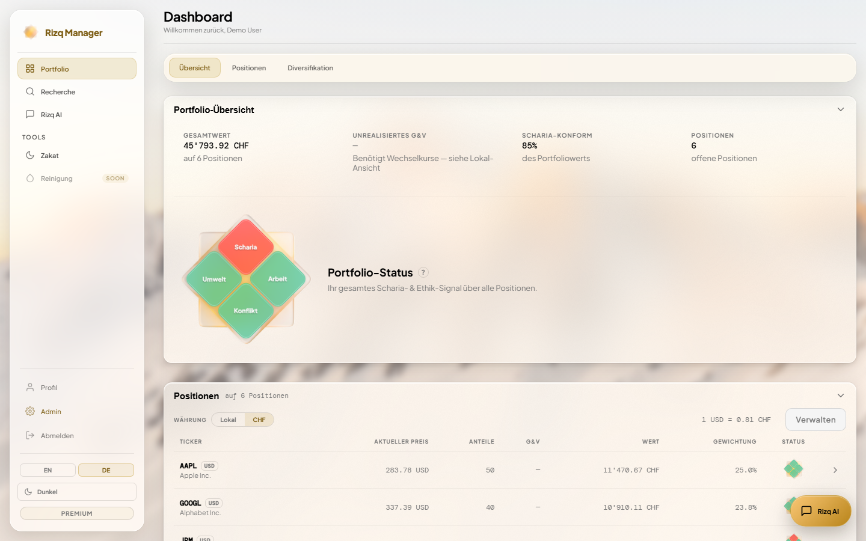Click the USD badge beside AAPL
Image resolution: width=866 pixels, height=541 pixels.
209,466
